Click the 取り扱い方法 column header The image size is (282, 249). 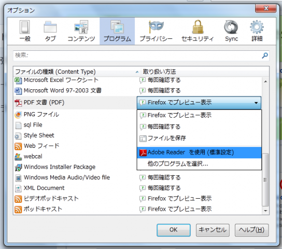click(205, 72)
